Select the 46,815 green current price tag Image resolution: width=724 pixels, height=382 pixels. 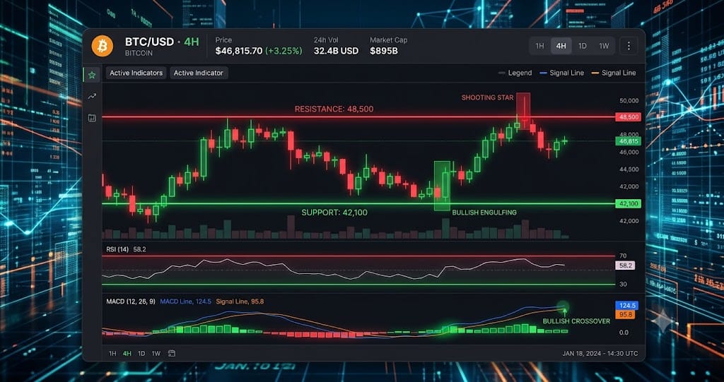[628, 141]
